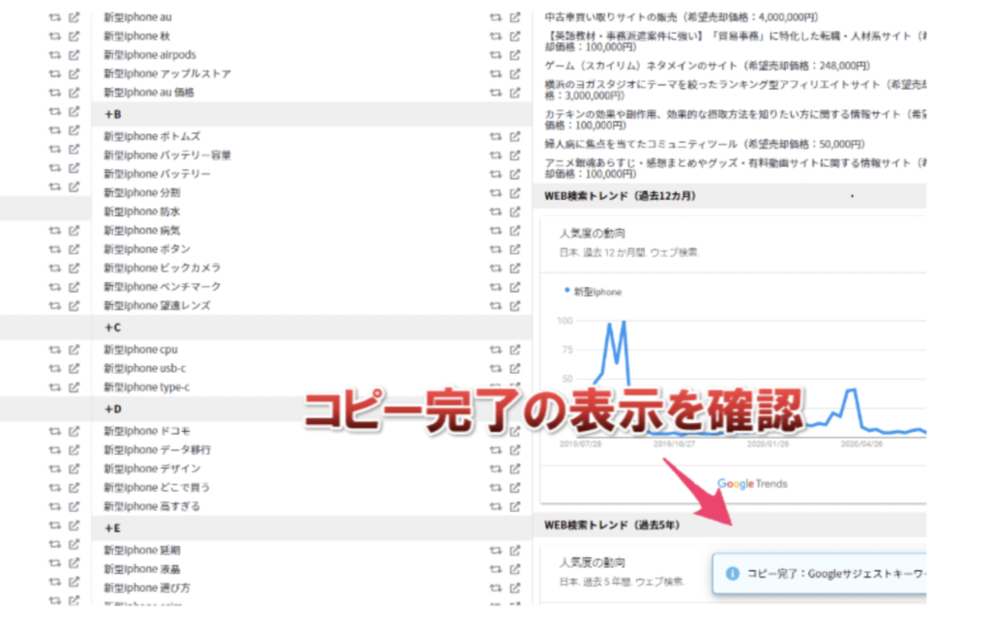Click the info icon in copy-complete toast
990x624 pixels.
[732, 573]
